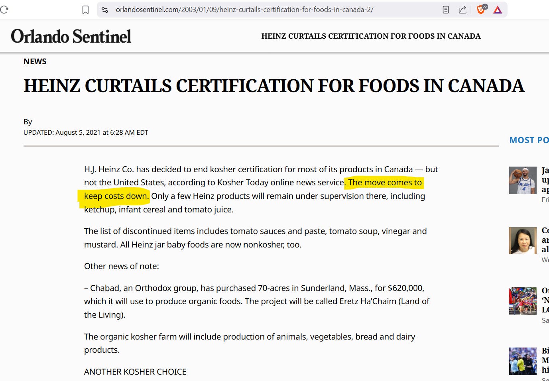Click the 'ANOTHER KOSHER CHOICE' subheading
The image size is (549, 381).
(135, 372)
